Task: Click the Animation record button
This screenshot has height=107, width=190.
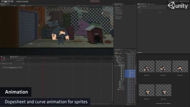Action: point(1,59)
